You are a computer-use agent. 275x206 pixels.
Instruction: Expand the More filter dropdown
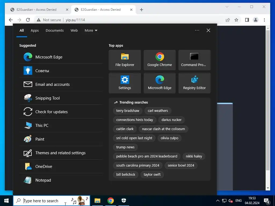click(91, 30)
